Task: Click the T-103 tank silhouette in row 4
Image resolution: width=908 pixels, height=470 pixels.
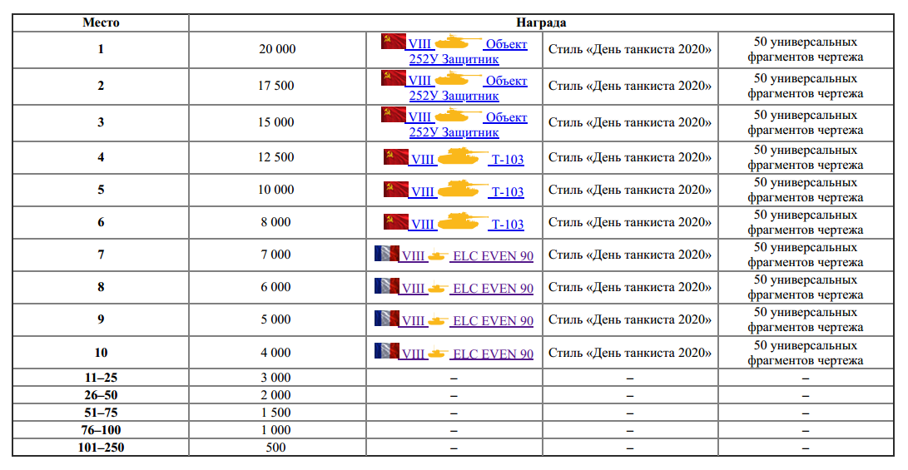Action: point(463,156)
